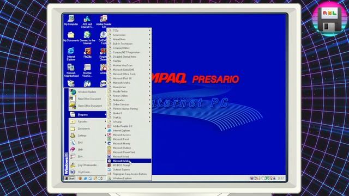Open Internet Explorer desktop icon
Image resolution: width=349 pixels, height=196 pixels.
click(x=71, y=54)
